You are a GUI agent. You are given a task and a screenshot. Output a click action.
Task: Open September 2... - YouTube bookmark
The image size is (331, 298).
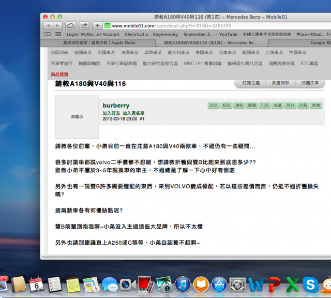click(x=210, y=34)
